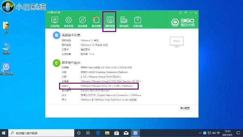The height and width of the screenshot is (137, 243).
Task: Select the IE version 11.0 value
Action: [87, 54]
